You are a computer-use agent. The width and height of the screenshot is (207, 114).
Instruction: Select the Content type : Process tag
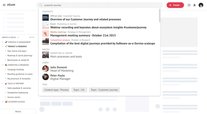coord(56,90)
